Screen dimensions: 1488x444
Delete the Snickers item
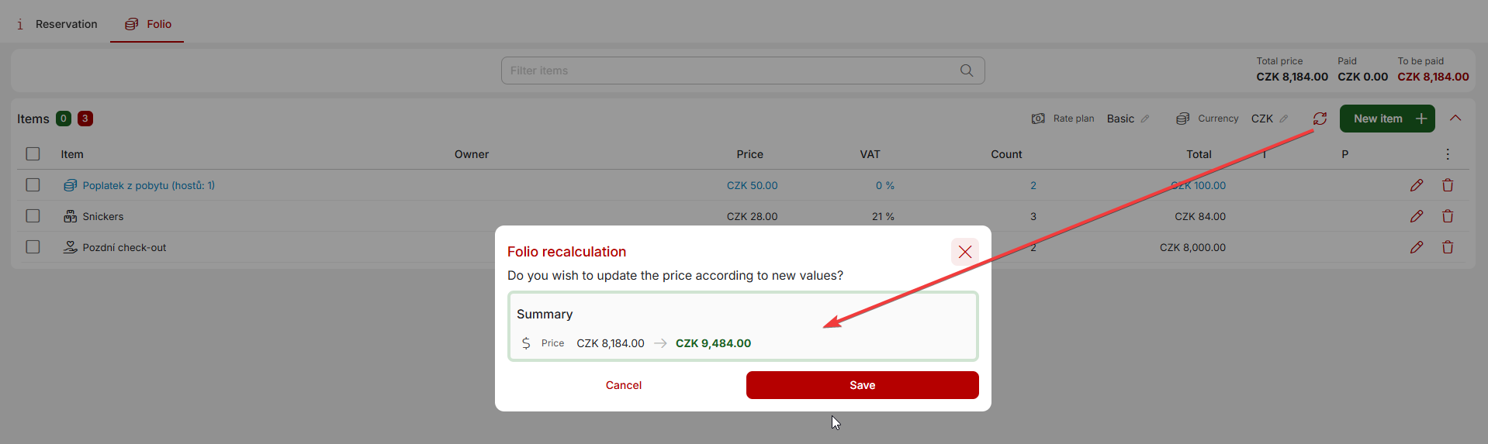click(x=1447, y=216)
